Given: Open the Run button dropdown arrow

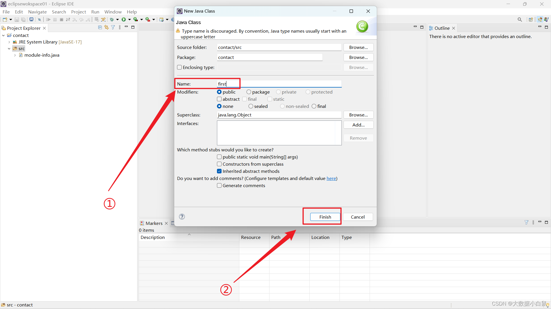Looking at the screenshot, I should click(130, 19).
